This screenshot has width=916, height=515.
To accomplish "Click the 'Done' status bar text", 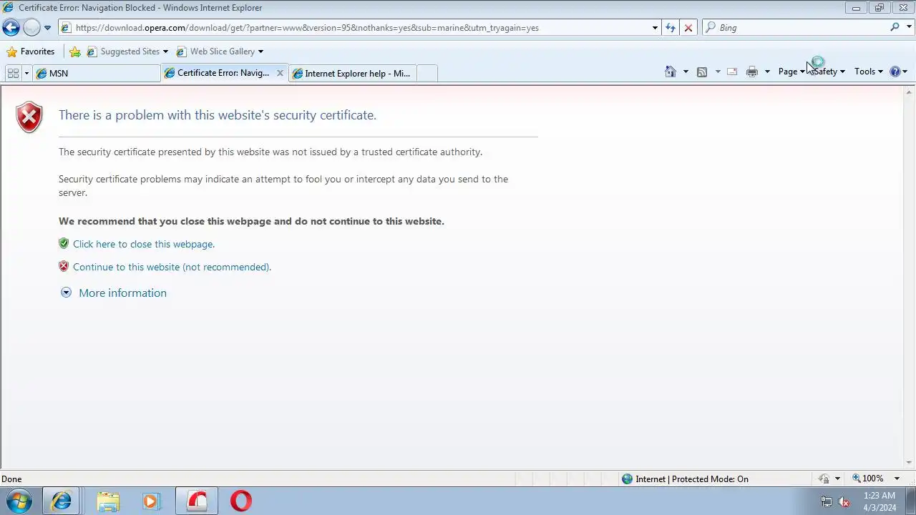I will click(11, 479).
